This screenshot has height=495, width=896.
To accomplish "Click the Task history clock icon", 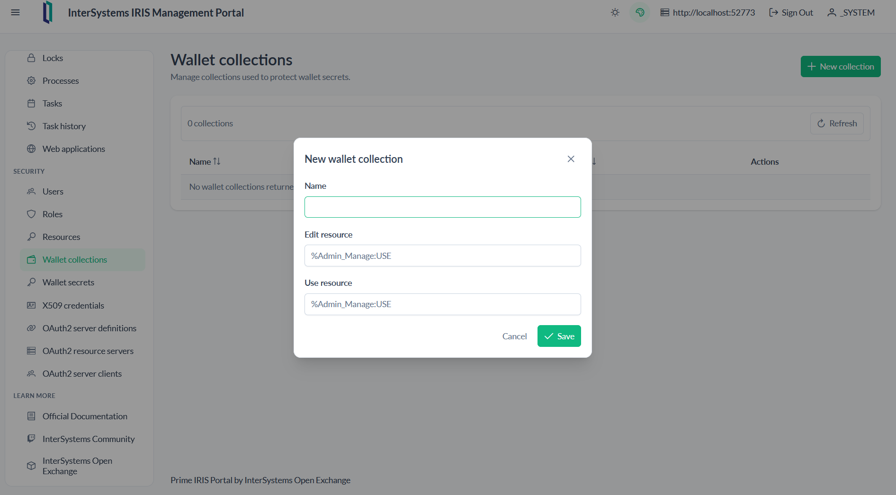I will (x=31, y=126).
